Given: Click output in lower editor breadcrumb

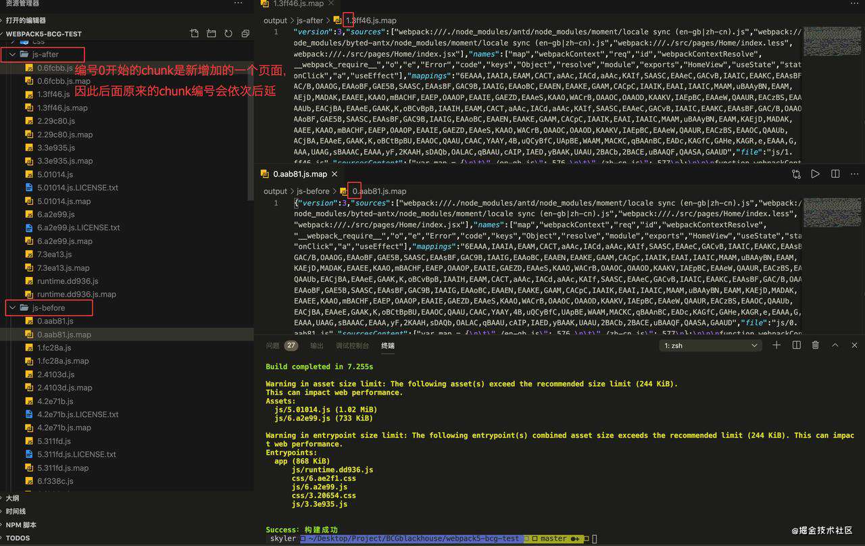Looking at the screenshot, I should click(x=275, y=191).
